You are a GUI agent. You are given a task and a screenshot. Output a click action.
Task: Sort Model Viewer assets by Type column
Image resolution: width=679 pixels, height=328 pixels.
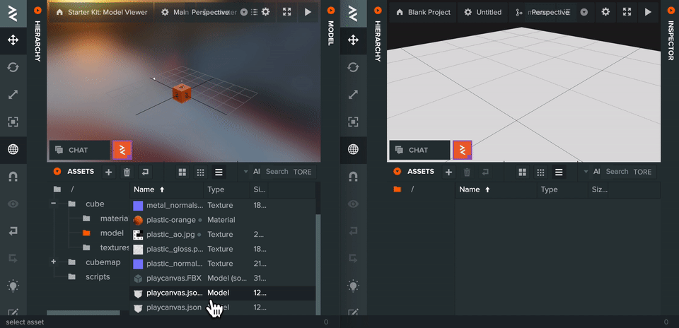coord(226,189)
